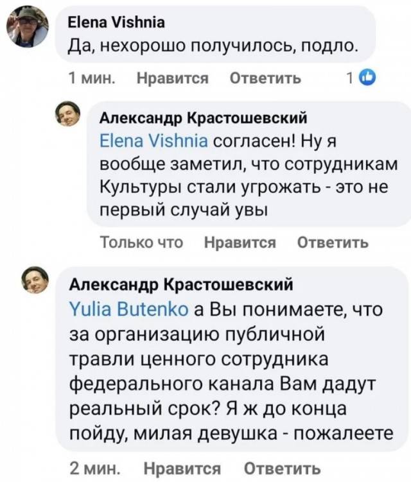Open Александр Крастошевский name in reply comment
This screenshot has width=411, height=482.
click(204, 117)
